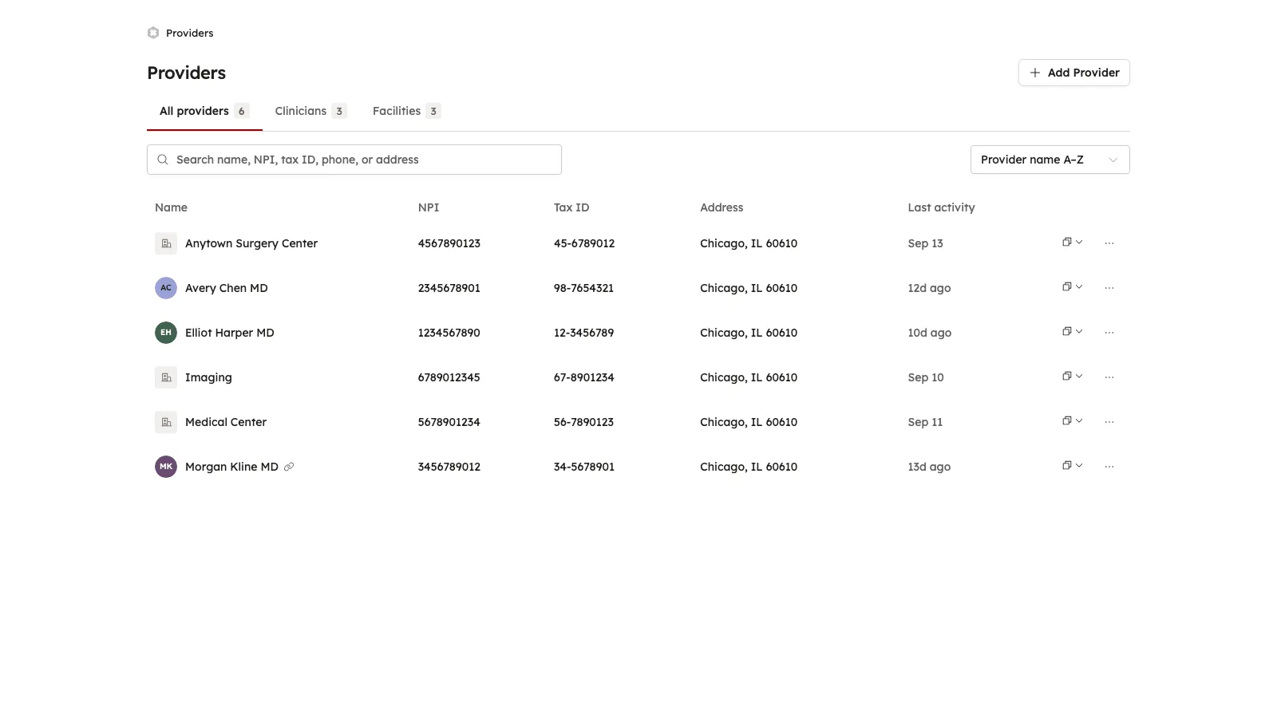
Task: Click the 13d ago activity value
Action: [x=929, y=467]
